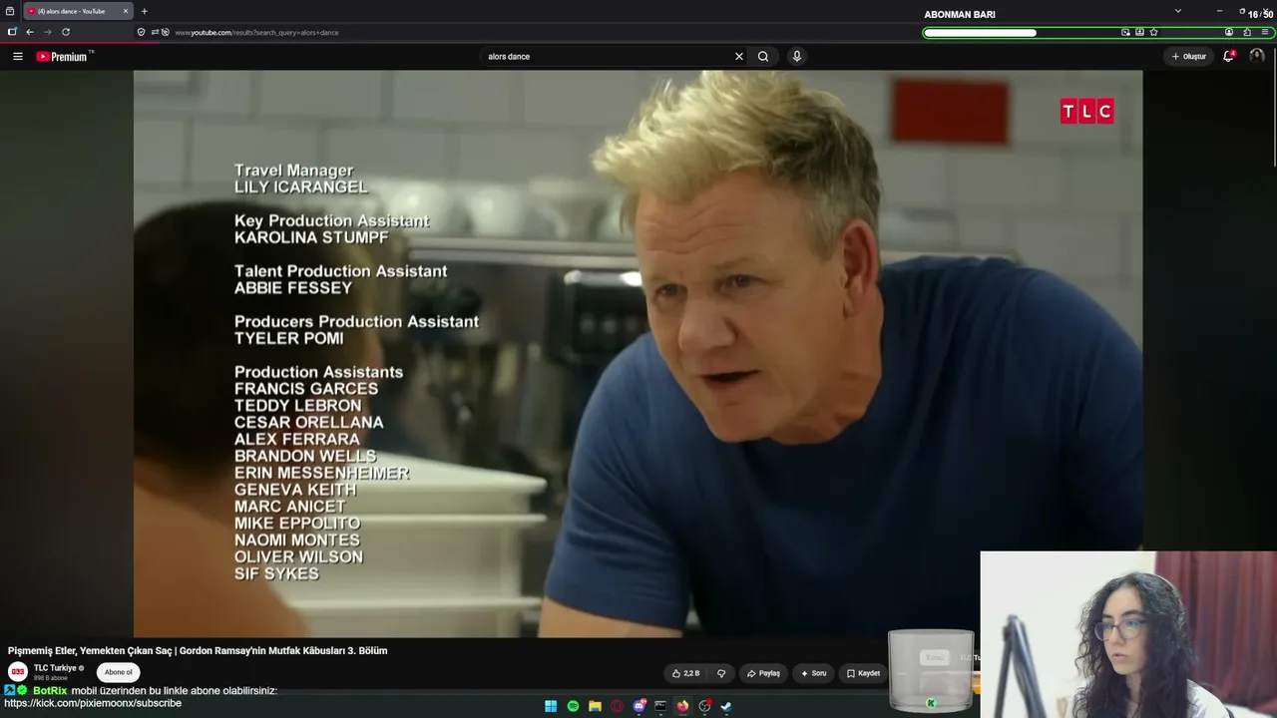Click the video title text
The image size is (1277, 718).
point(198,650)
